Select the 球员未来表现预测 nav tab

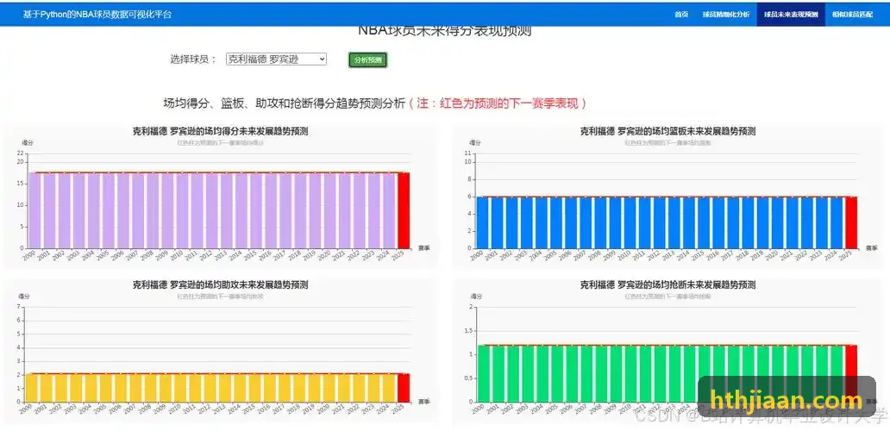(x=791, y=14)
